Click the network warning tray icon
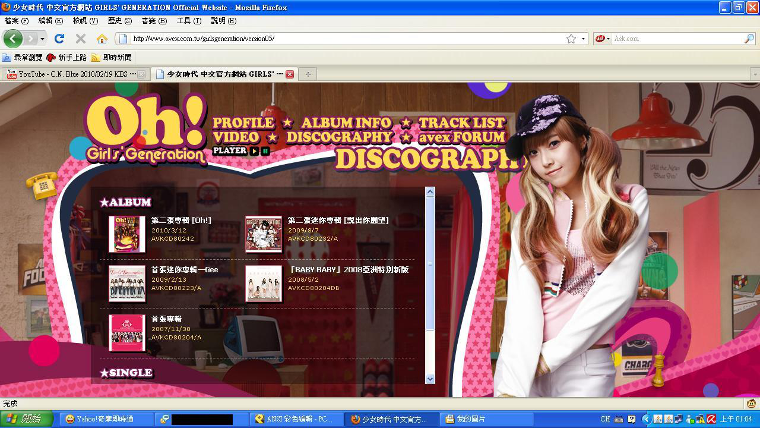 (701, 419)
